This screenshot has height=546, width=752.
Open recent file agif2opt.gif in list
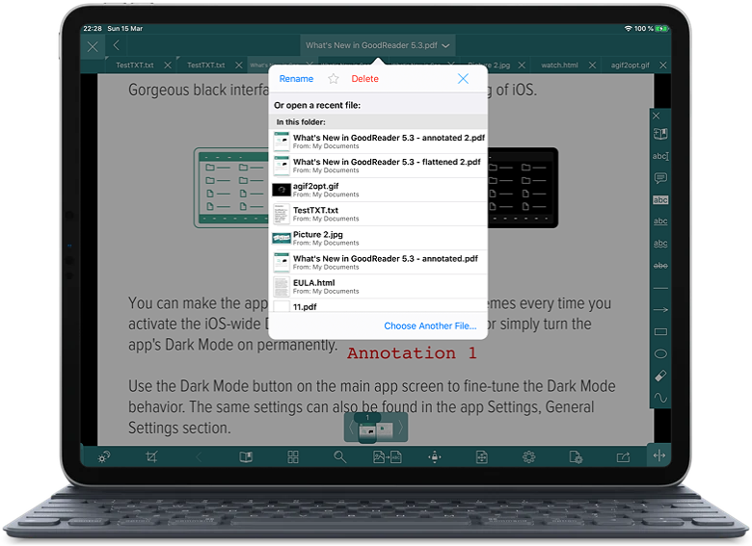(378, 190)
